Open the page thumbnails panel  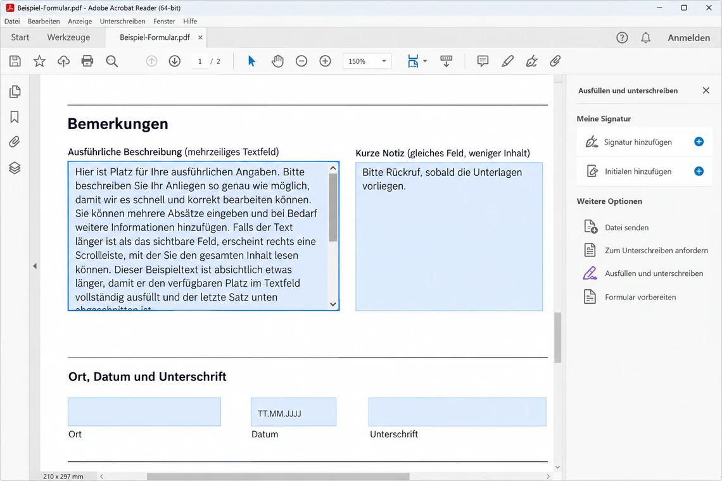pyautogui.click(x=15, y=92)
